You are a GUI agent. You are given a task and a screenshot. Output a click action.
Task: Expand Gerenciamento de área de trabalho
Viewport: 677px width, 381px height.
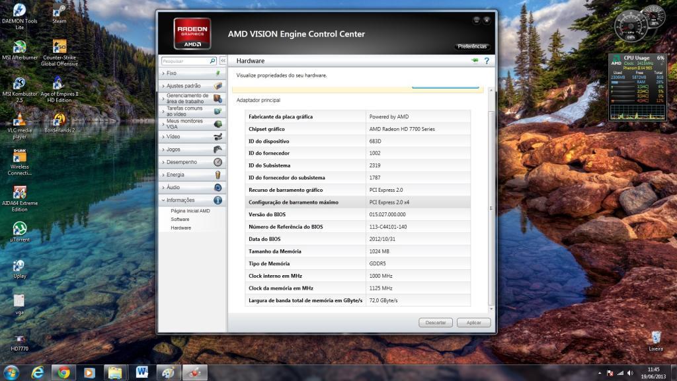coord(192,99)
